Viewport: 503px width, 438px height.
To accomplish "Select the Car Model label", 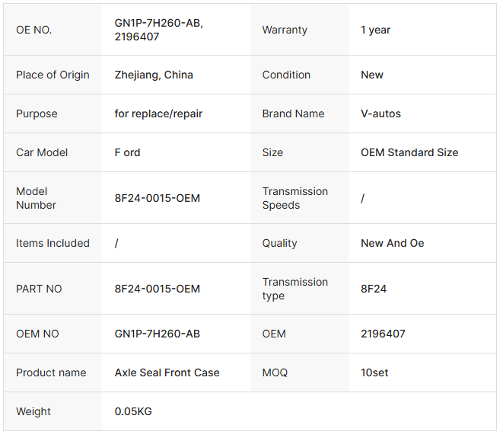I will tap(42, 152).
